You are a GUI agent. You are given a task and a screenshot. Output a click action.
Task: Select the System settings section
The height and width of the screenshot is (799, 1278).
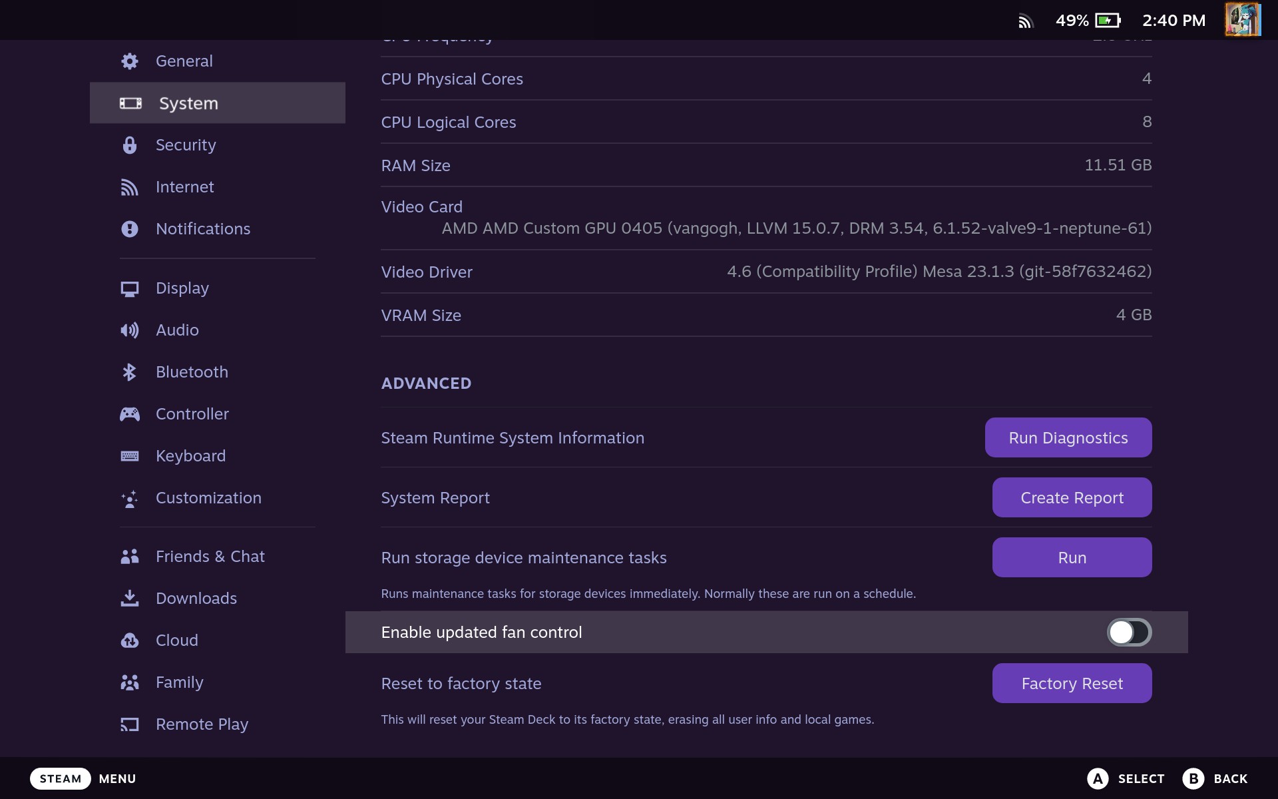pos(218,103)
